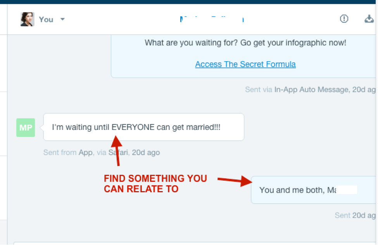Click the In-App Auto Message label

click(311, 90)
